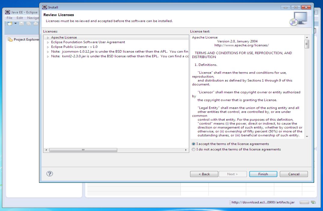323x211 pixels.
Task: Select the kxml2-2.3.0.jar BSD license note
Action: click(120, 56)
